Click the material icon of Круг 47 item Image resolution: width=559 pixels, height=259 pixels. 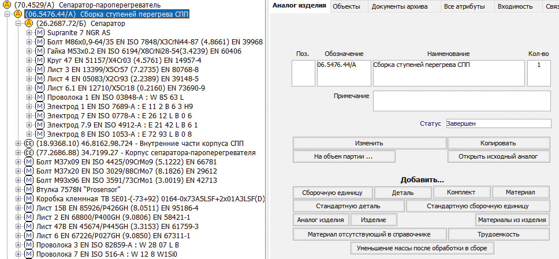coord(40,61)
